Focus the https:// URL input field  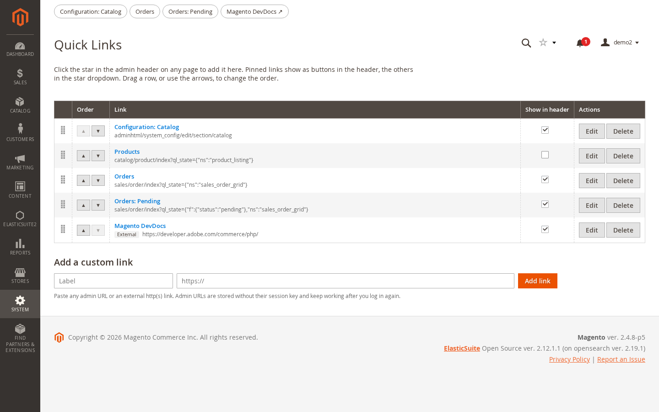[346, 281]
